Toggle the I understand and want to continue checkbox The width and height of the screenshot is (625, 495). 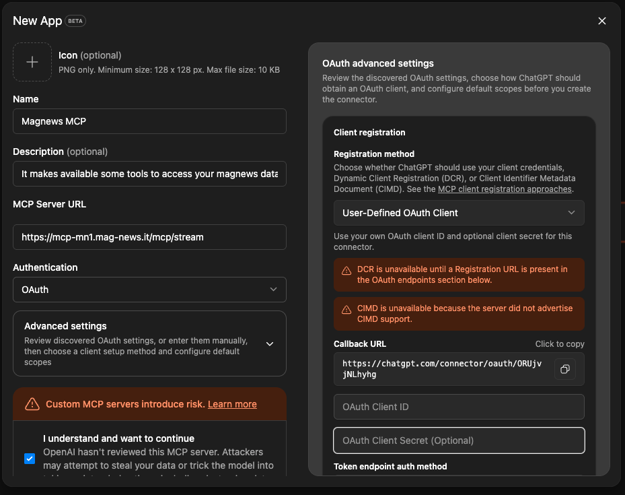pyautogui.click(x=30, y=459)
